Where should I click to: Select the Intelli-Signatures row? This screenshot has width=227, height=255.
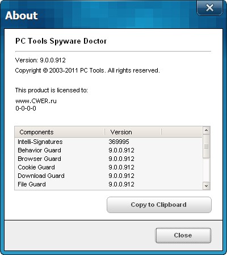coord(108,142)
